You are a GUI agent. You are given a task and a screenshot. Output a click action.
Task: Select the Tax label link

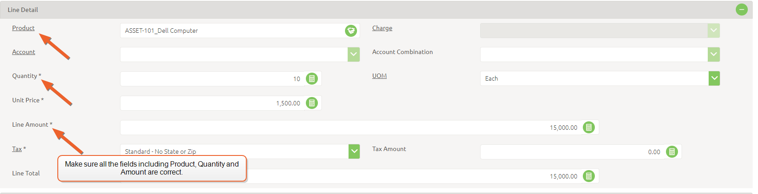pyautogui.click(x=17, y=149)
